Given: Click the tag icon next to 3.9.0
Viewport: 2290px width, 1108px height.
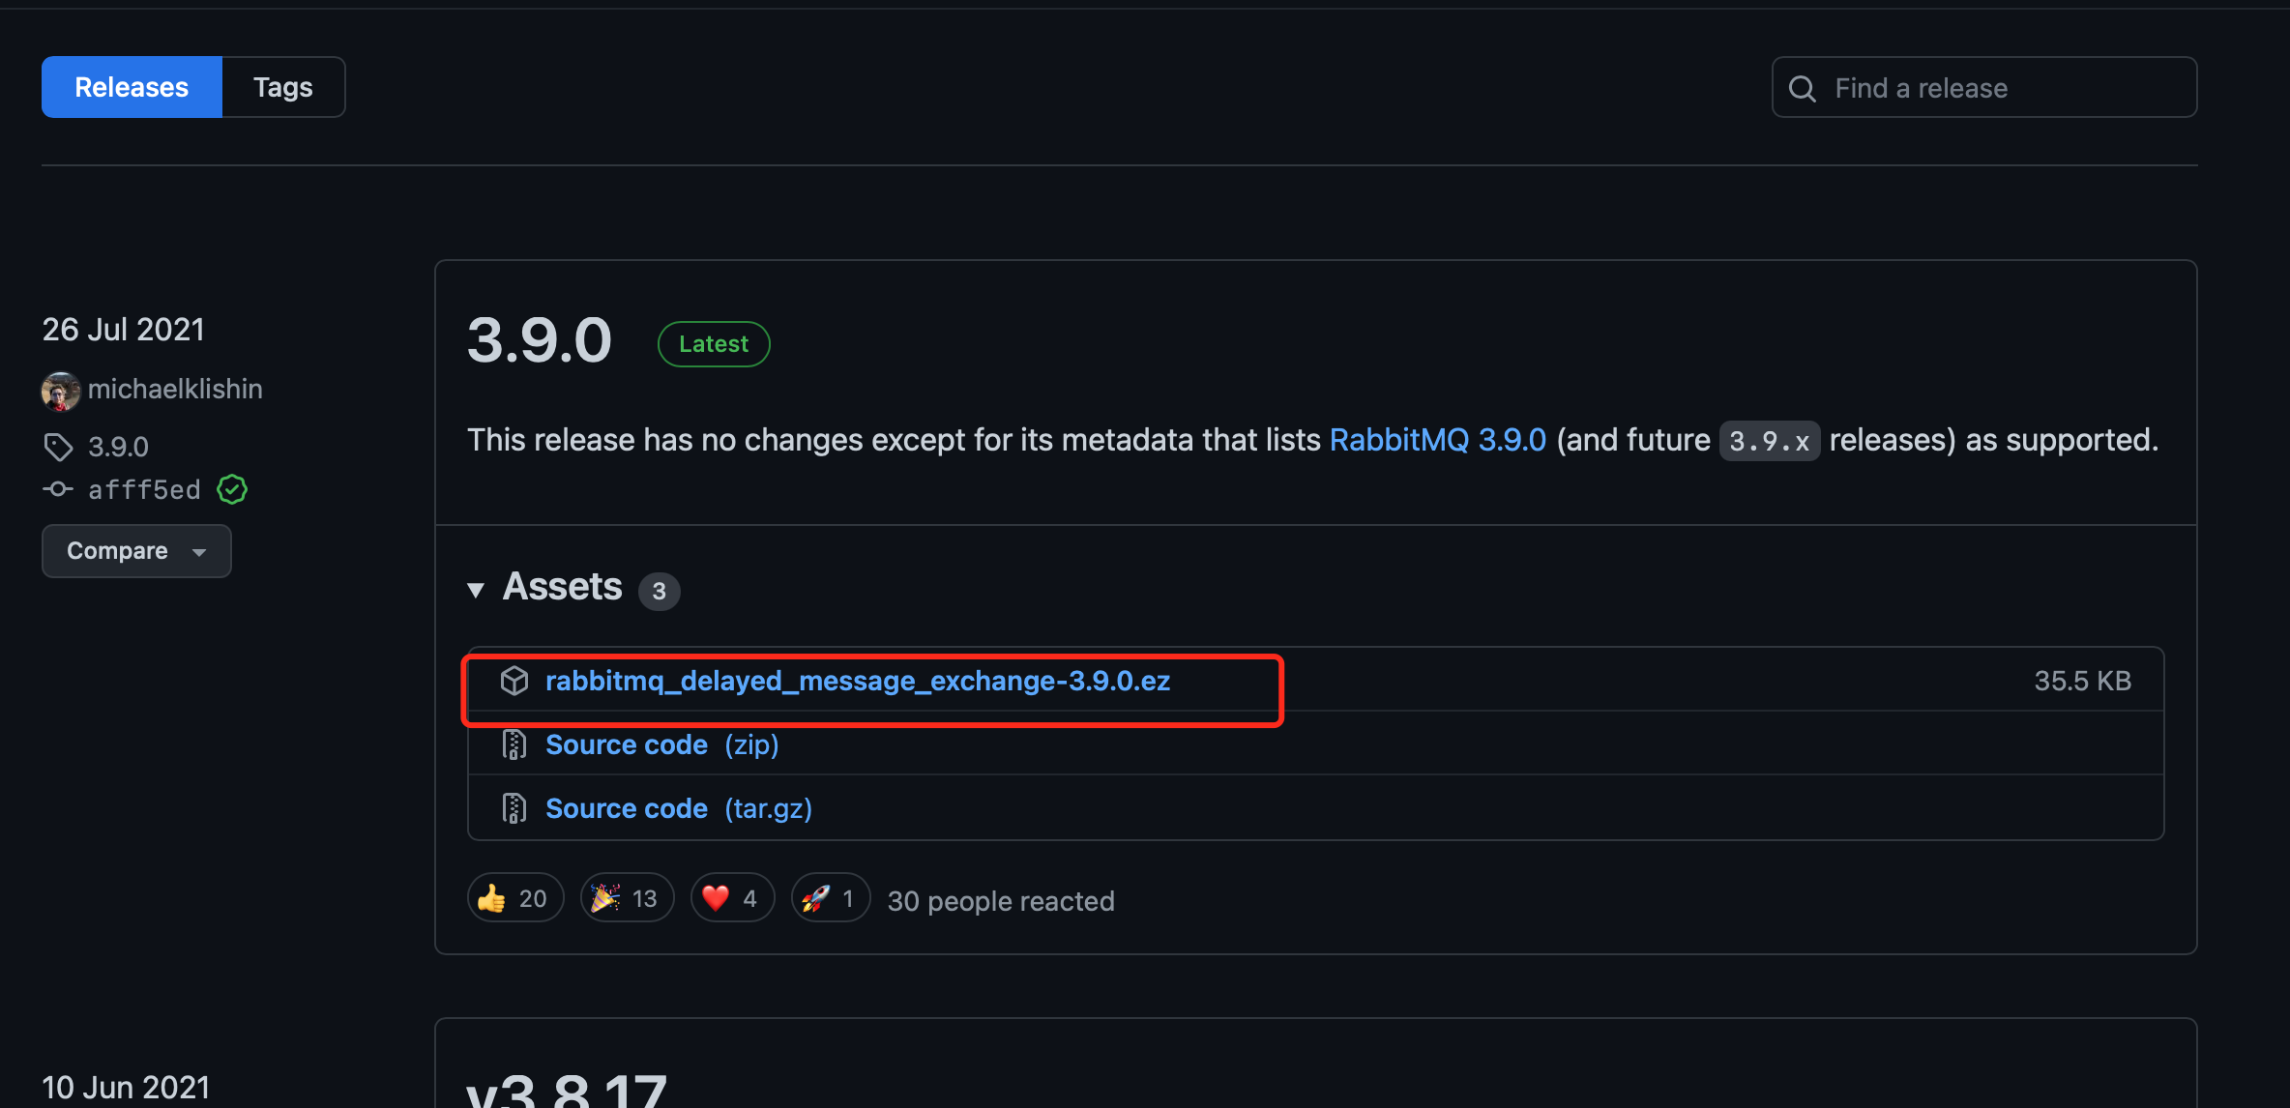Looking at the screenshot, I should 58,447.
